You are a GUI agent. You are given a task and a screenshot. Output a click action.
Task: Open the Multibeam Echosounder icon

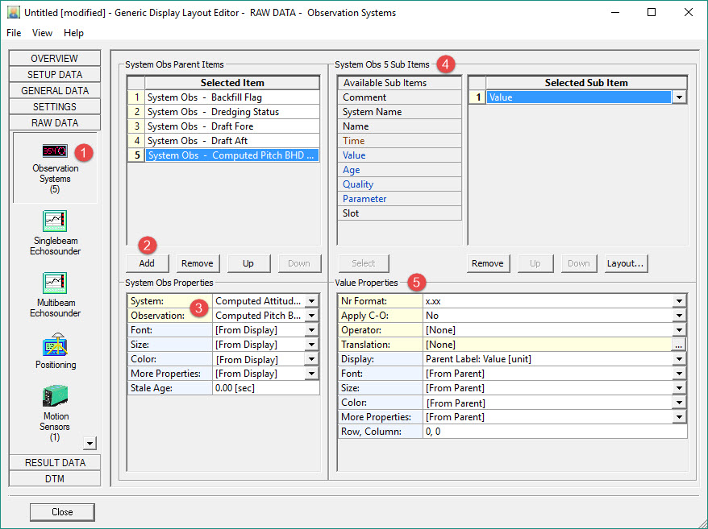coord(55,283)
